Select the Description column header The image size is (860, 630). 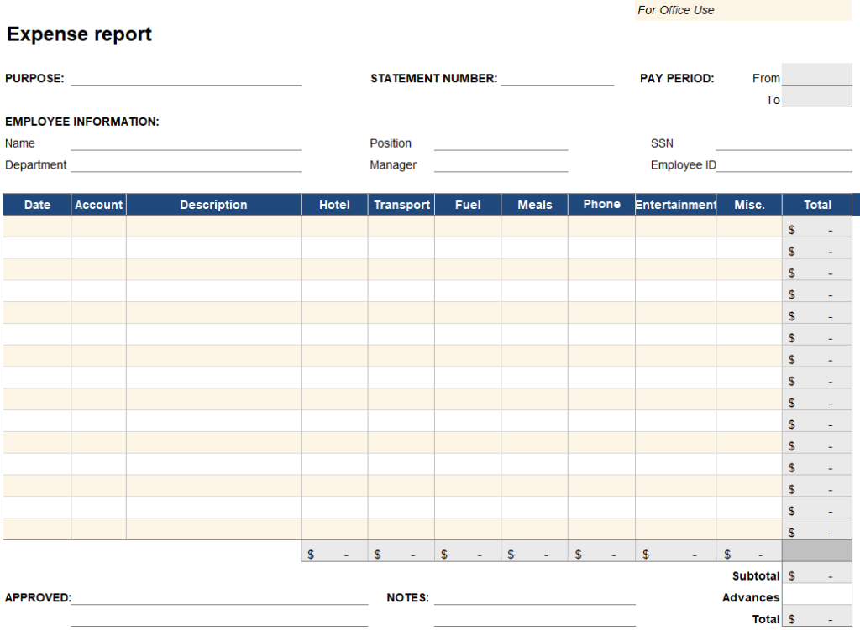coord(213,205)
